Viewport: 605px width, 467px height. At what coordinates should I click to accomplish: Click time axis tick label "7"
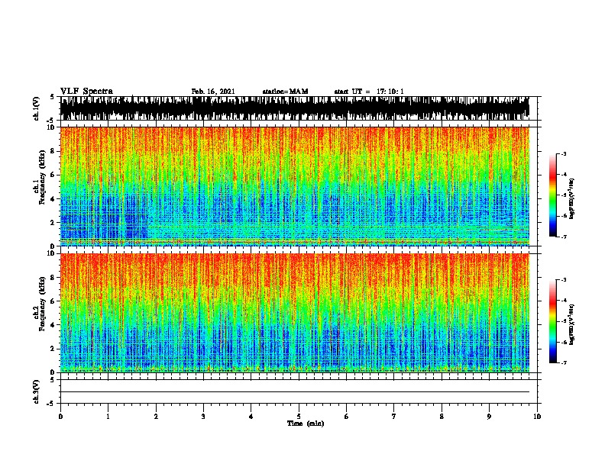[x=394, y=416]
